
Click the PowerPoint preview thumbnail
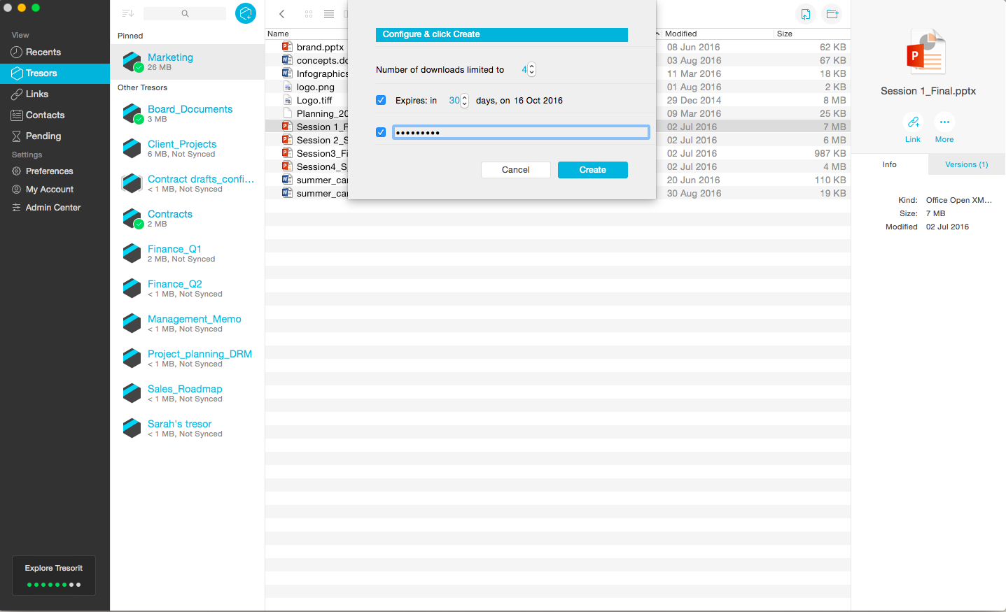pyautogui.click(x=928, y=53)
